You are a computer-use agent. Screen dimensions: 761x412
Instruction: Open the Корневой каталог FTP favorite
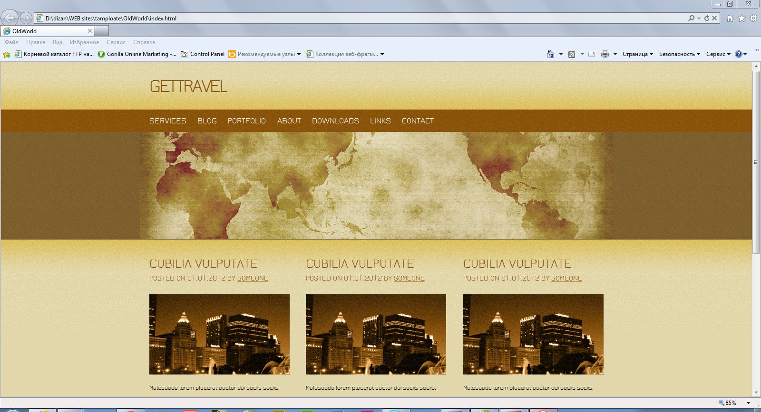coord(54,54)
